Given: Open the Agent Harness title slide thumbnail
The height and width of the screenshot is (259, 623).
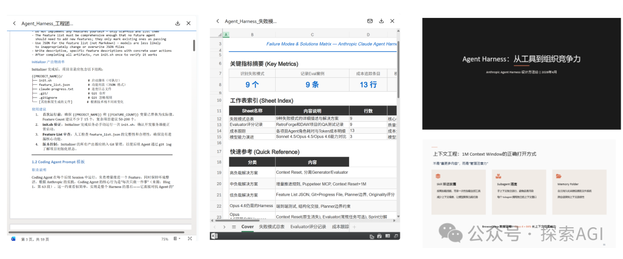Looking at the screenshot, I should (521, 73).
